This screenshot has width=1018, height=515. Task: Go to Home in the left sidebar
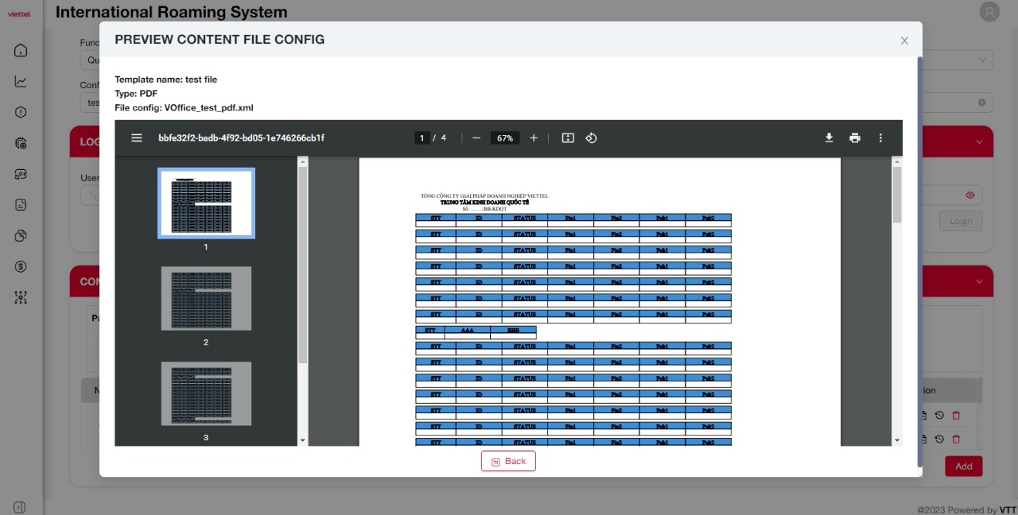[x=21, y=51]
